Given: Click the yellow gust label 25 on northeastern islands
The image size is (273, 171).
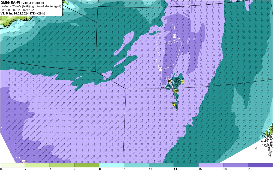Looking at the screenshot, I should 182,81.
